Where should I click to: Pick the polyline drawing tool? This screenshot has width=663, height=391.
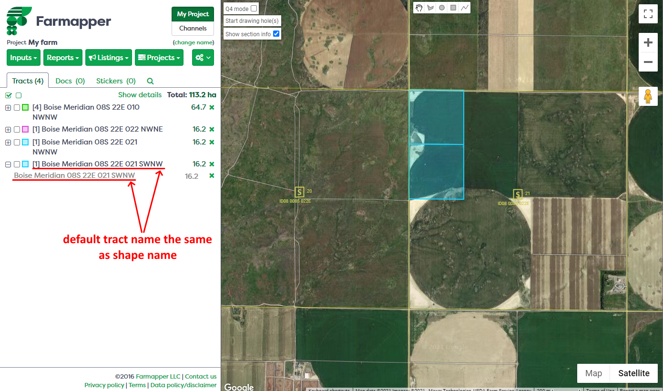point(465,8)
